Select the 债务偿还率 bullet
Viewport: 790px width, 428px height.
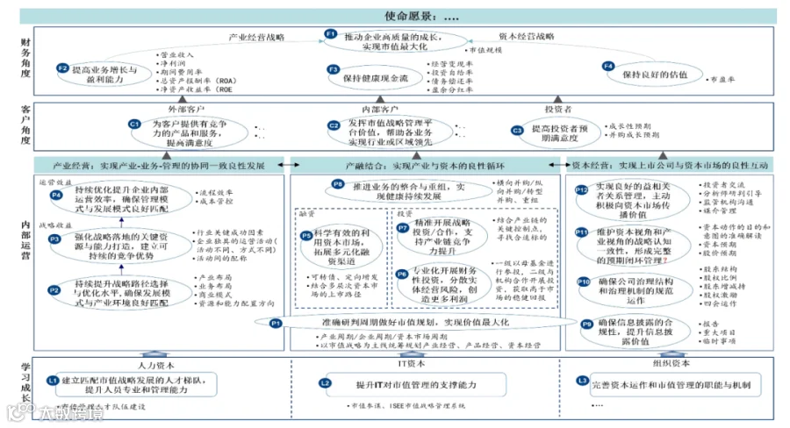click(x=450, y=81)
